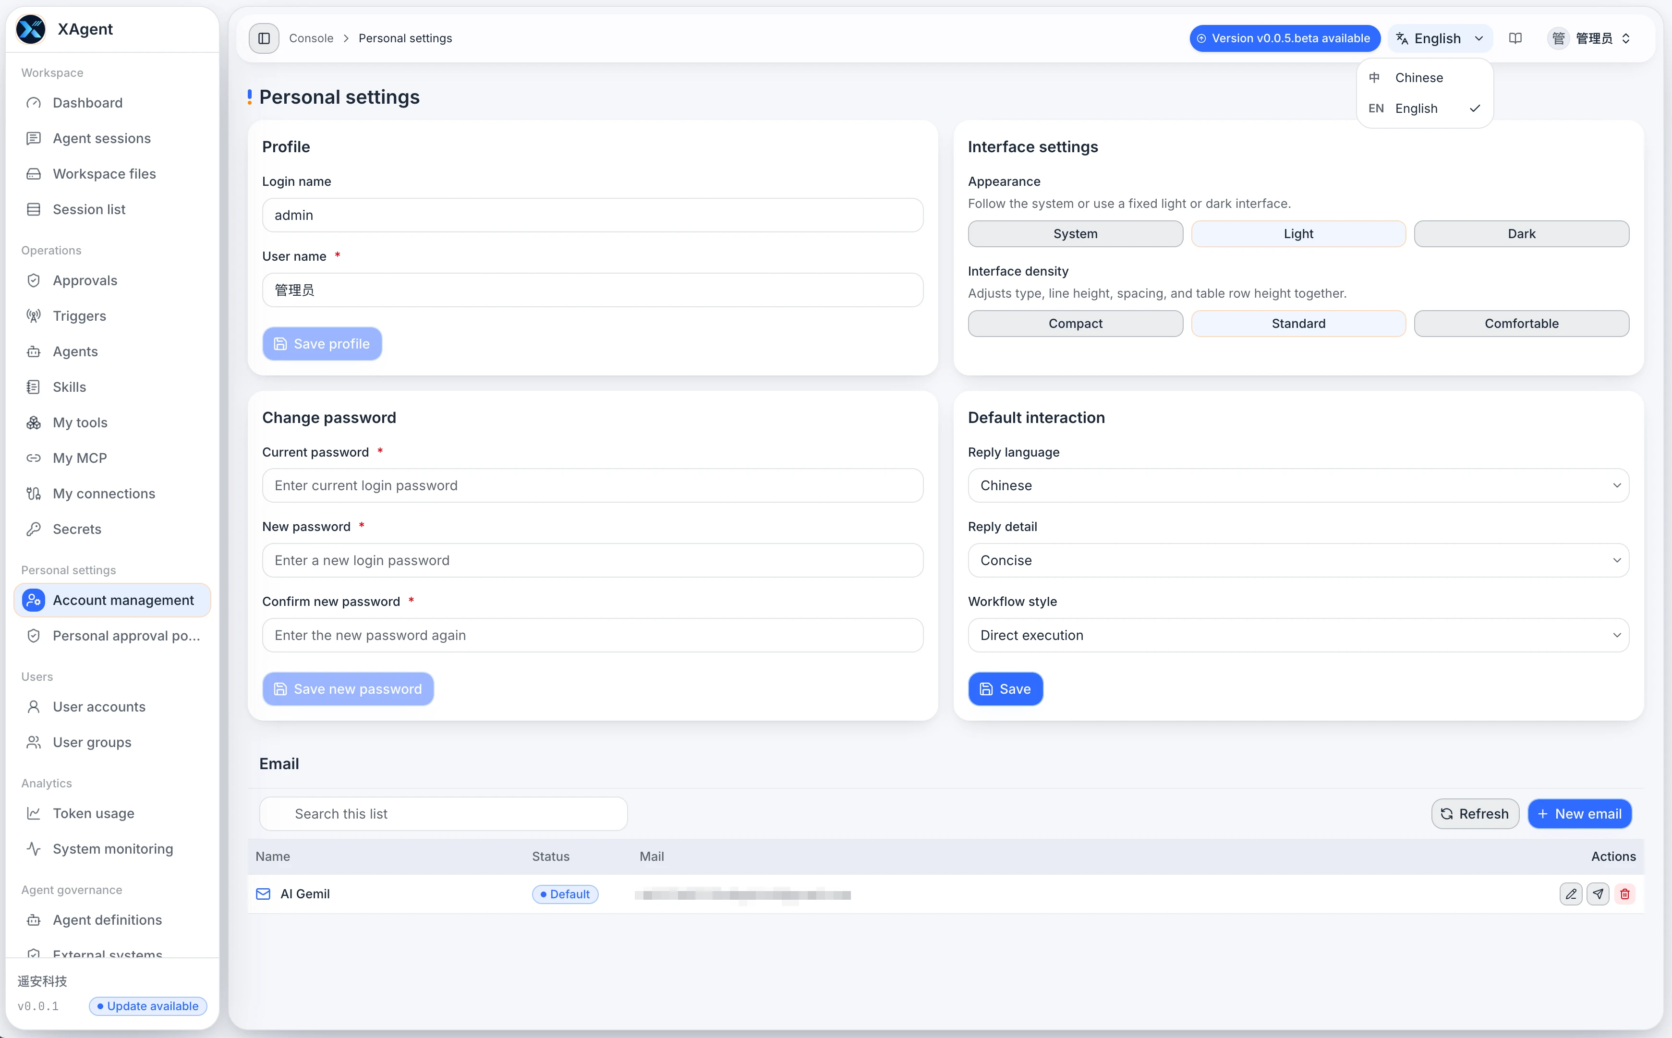Go to Console breadcrumb
This screenshot has width=1672, height=1038.
tap(311, 38)
